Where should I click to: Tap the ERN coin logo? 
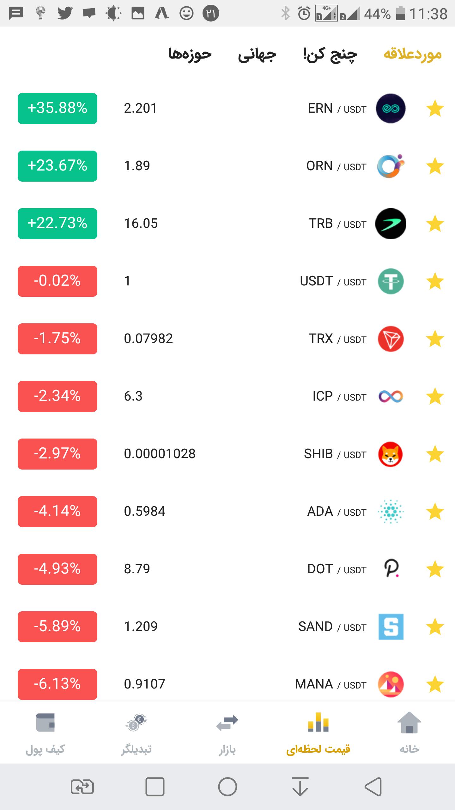pos(391,109)
